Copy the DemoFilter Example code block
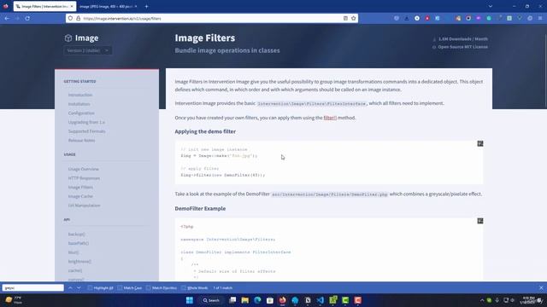Image resolution: width=547 pixels, height=307 pixels. click(480, 221)
